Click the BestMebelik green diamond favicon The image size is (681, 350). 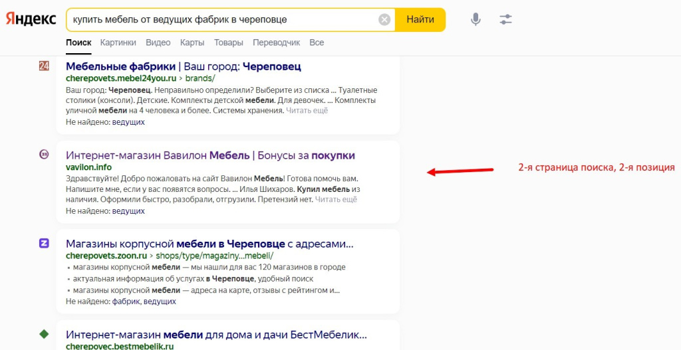click(44, 334)
